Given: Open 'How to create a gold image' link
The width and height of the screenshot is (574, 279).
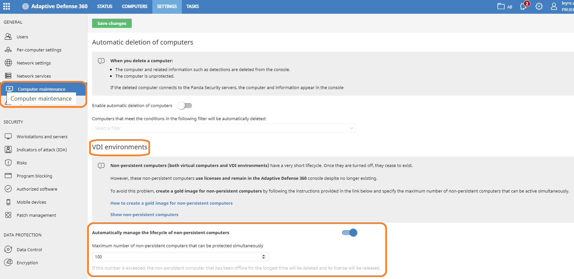Looking at the screenshot, I should pyautogui.click(x=171, y=203).
